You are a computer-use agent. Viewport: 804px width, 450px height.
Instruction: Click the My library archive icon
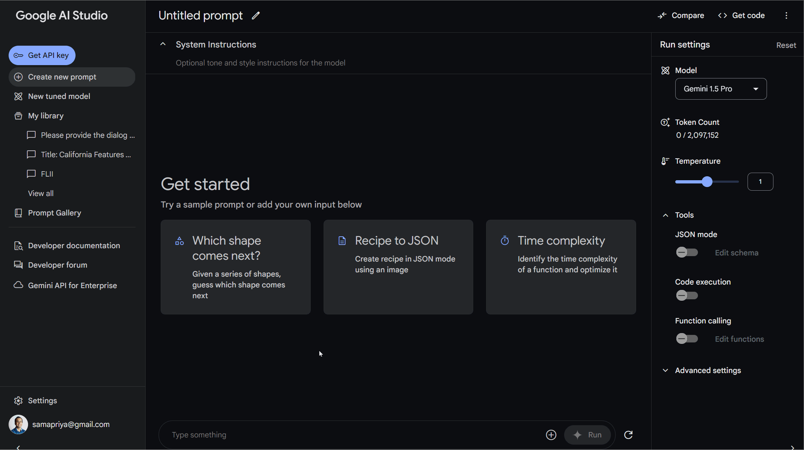(18, 116)
